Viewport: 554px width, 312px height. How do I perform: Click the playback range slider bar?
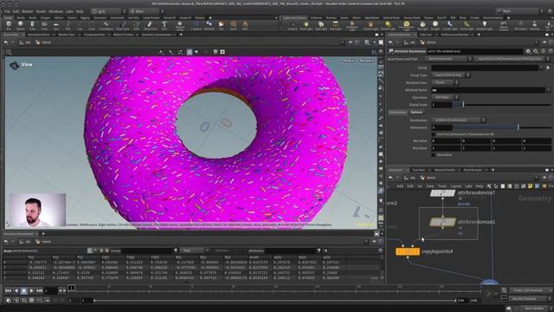pos(274,301)
